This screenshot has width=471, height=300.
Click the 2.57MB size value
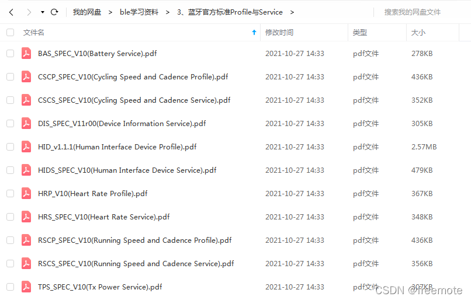click(424, 147)
